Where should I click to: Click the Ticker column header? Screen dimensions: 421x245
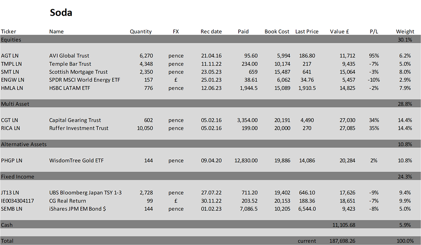click(8, 31)
